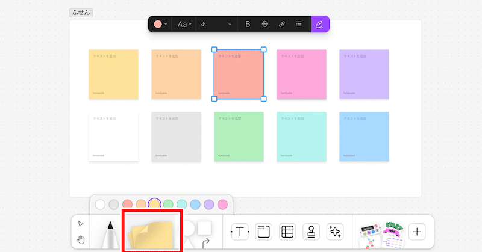Open the stamp tool
Viewport: 482px width, 252px height.
[x=311, y=232]
